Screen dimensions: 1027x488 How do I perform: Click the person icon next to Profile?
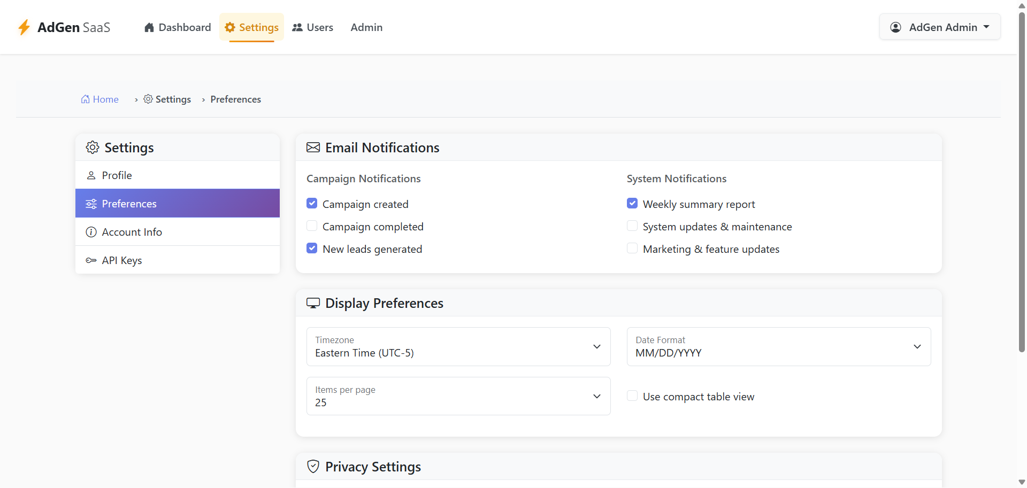point(91,175)
